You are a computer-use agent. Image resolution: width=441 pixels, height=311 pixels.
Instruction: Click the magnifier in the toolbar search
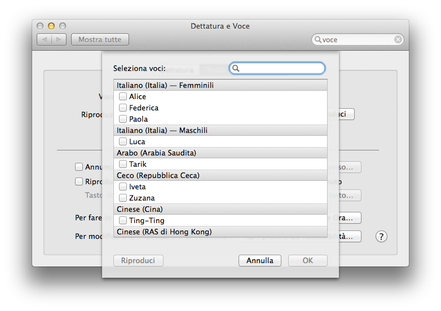pos(318,40)
